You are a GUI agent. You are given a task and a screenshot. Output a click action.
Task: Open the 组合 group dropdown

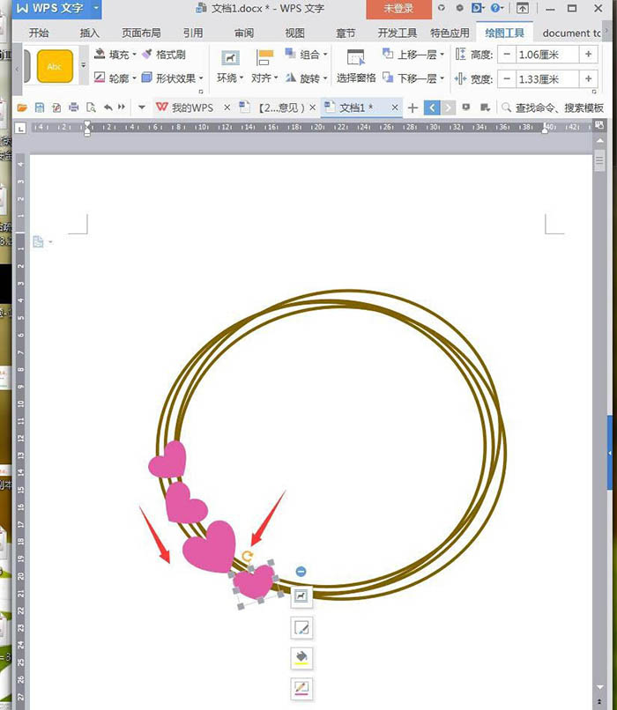[325, 55]
